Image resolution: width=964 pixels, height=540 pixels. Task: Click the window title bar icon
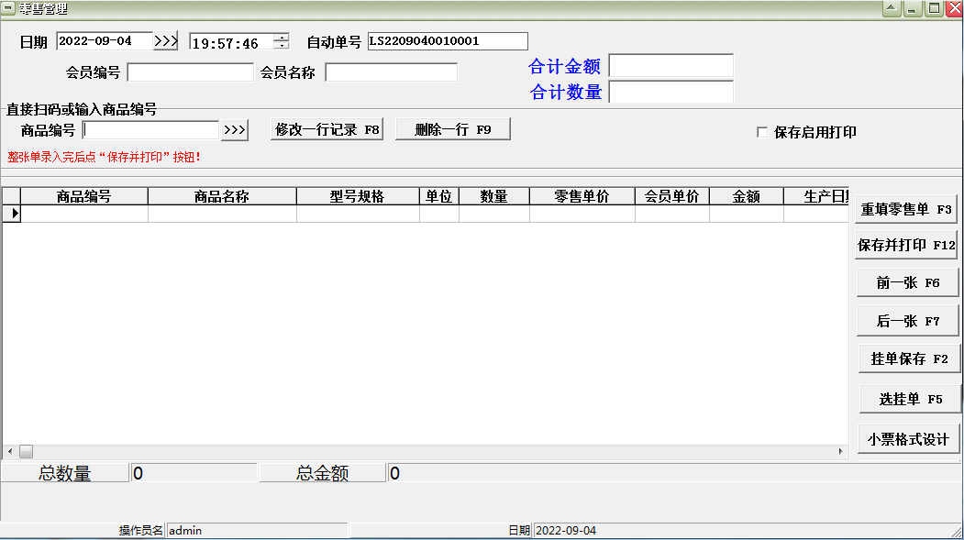(8, 7)
